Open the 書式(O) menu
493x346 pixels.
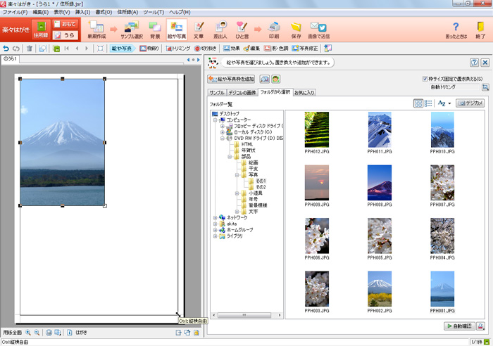tap(104, 12)
